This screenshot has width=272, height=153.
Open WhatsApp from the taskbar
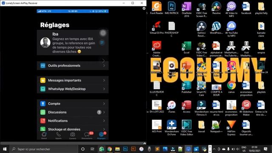102,149
